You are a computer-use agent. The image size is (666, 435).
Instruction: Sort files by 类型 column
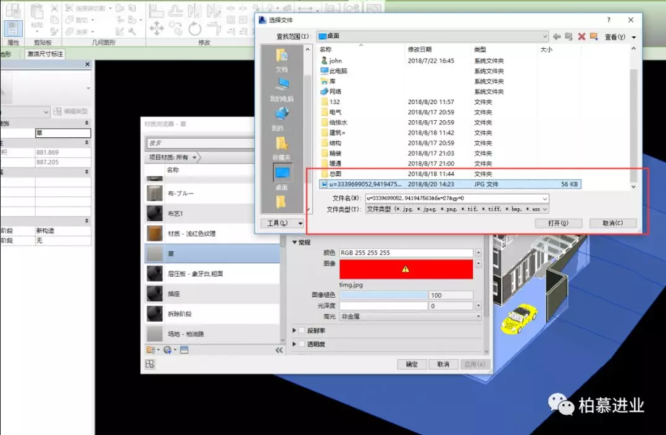click(480, 50)
